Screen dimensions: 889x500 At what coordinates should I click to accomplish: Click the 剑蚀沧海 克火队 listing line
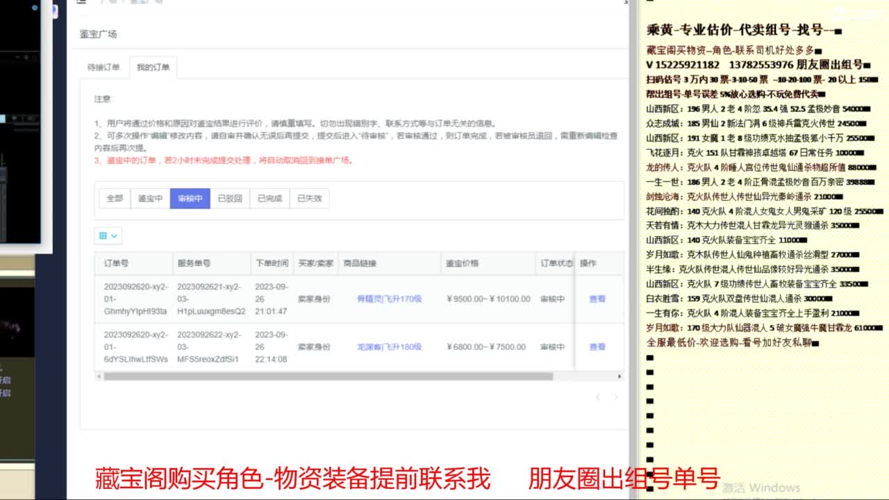tap(745, 197)
